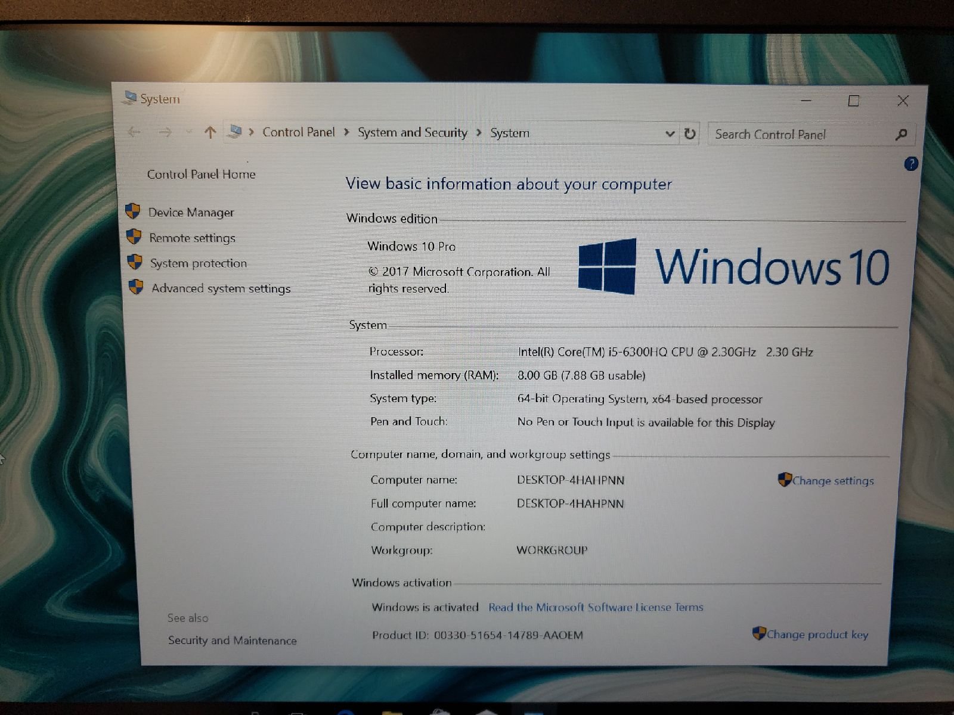Refresh the System page
954x715 pixels.
(x=690, y=134)
